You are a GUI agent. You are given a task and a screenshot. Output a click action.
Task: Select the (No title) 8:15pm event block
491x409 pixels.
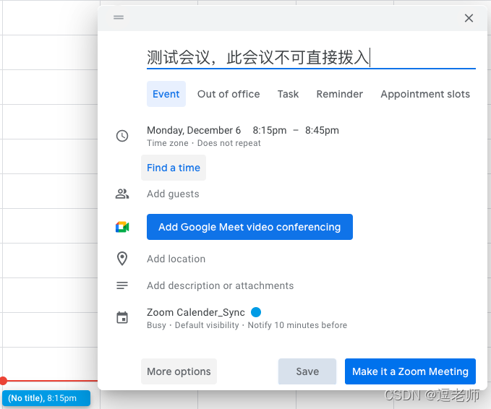tap(46, 398)
